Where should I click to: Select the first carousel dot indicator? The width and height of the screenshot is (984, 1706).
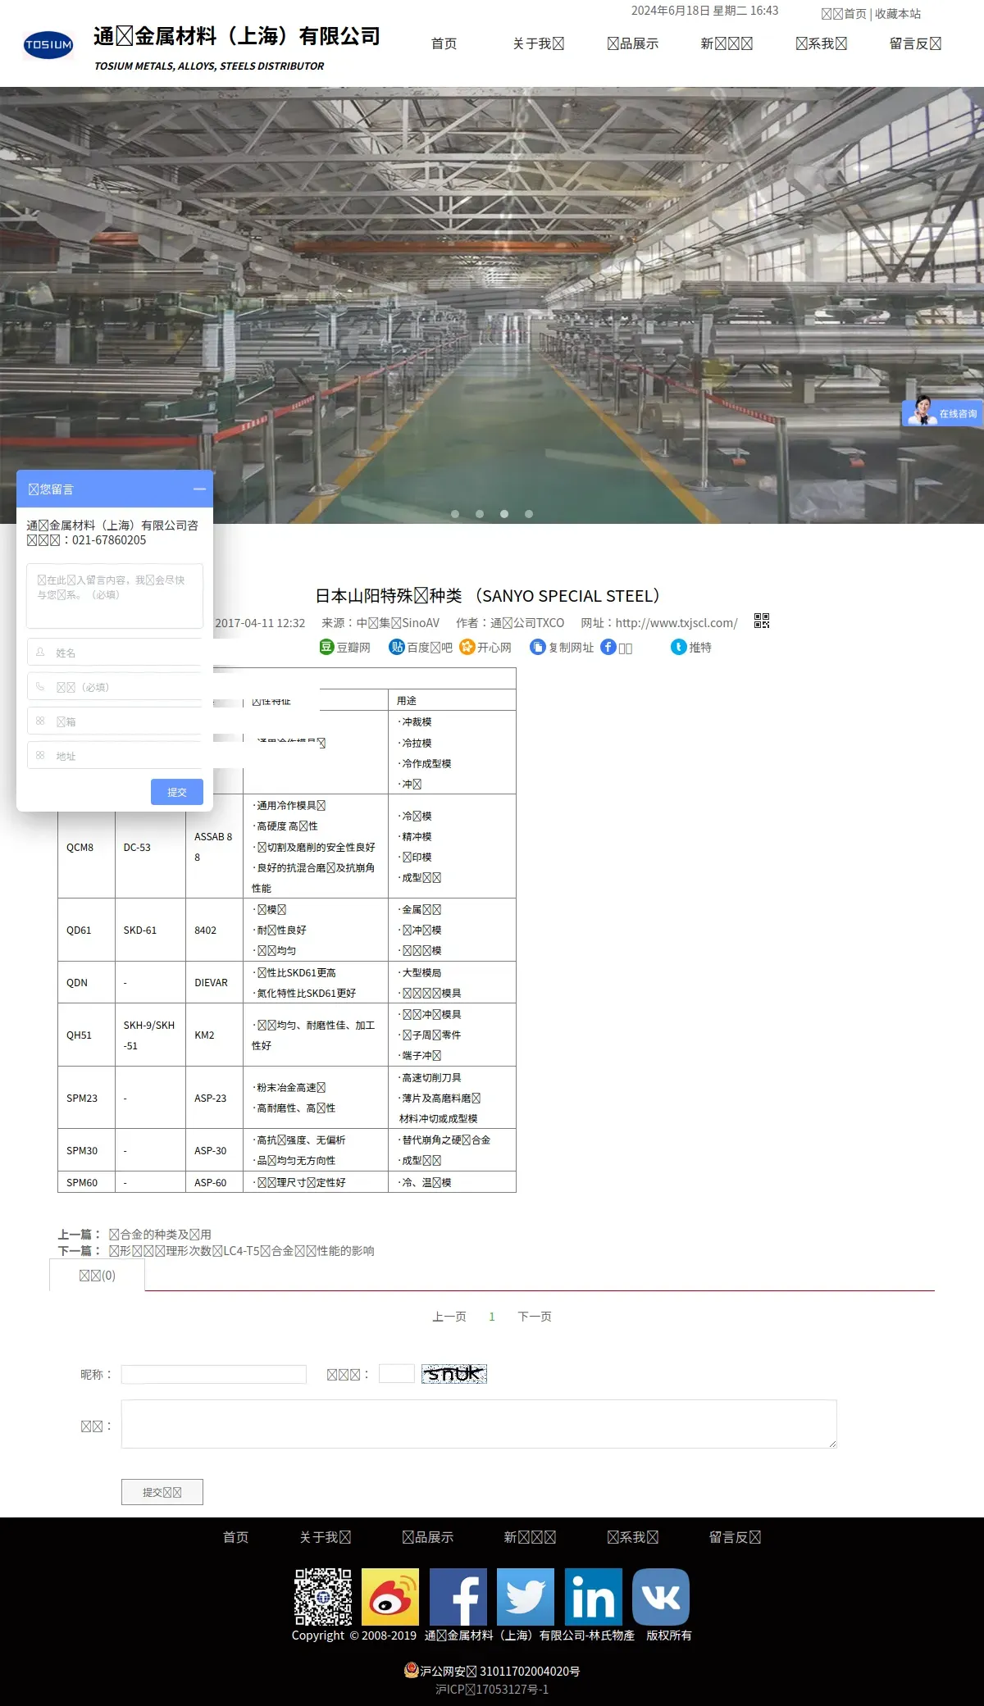click(455, 514)
